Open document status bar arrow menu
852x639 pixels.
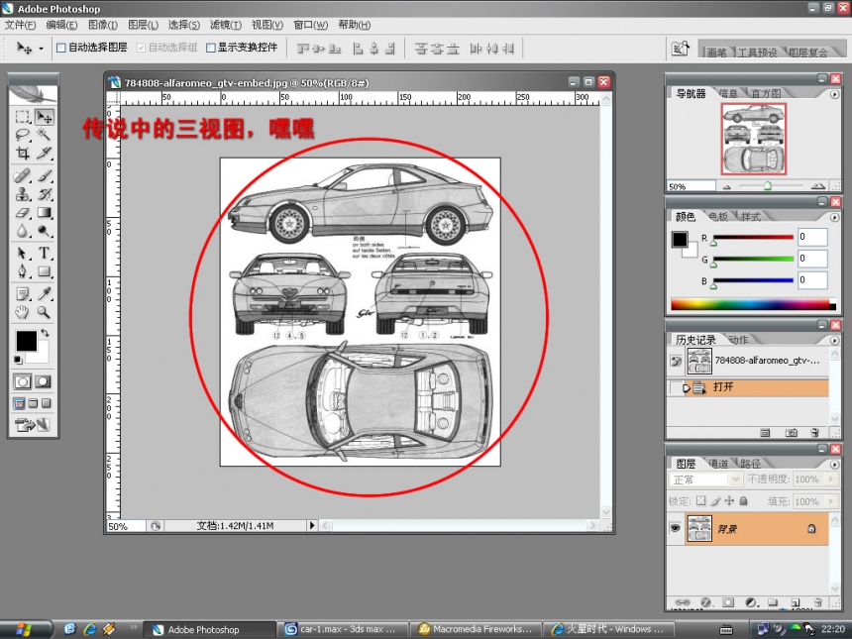tap(312, 525)
